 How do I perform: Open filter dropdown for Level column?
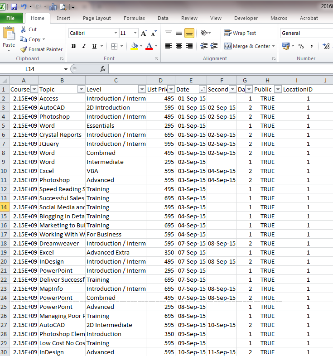[142, 89]
